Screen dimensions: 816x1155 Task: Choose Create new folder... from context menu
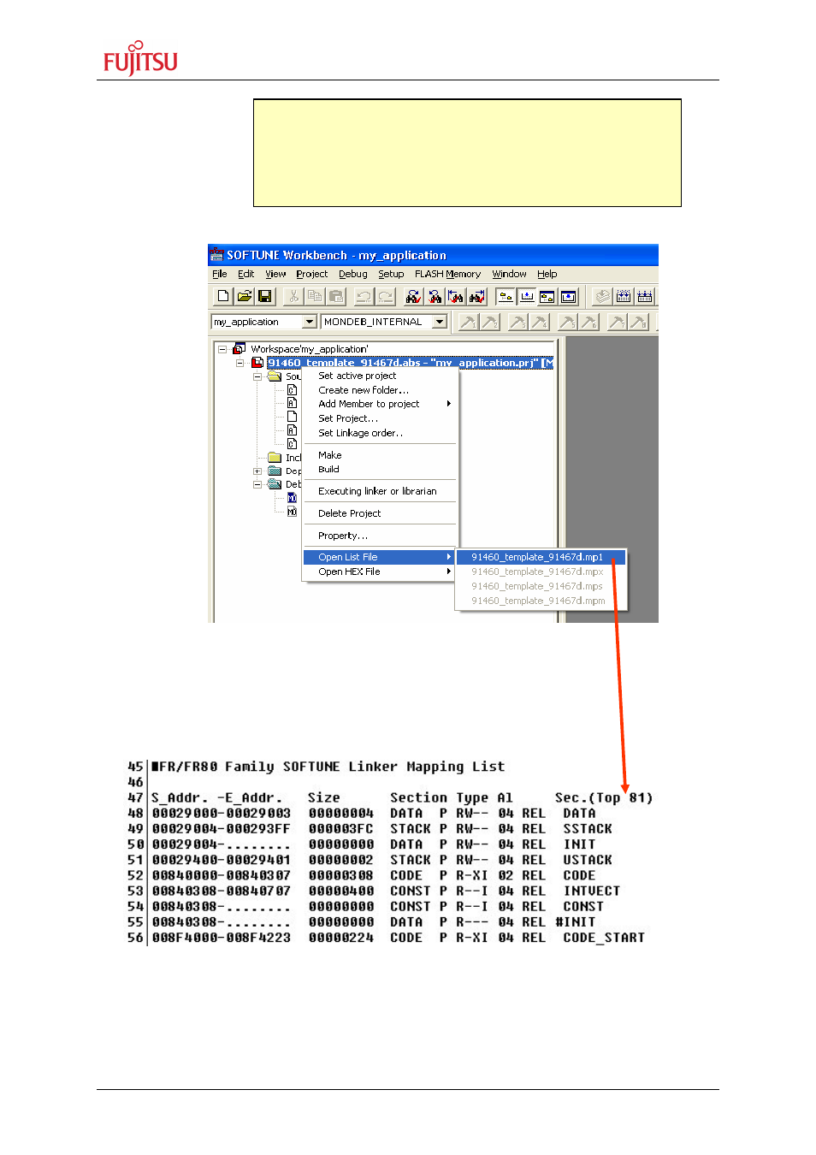coord(380,390)
